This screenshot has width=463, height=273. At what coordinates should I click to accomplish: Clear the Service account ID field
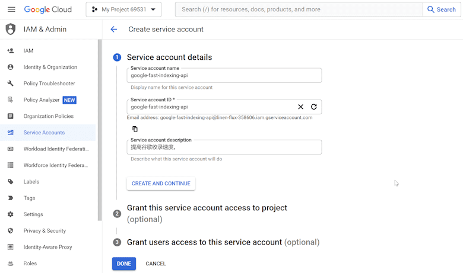[x=300, y=107]
